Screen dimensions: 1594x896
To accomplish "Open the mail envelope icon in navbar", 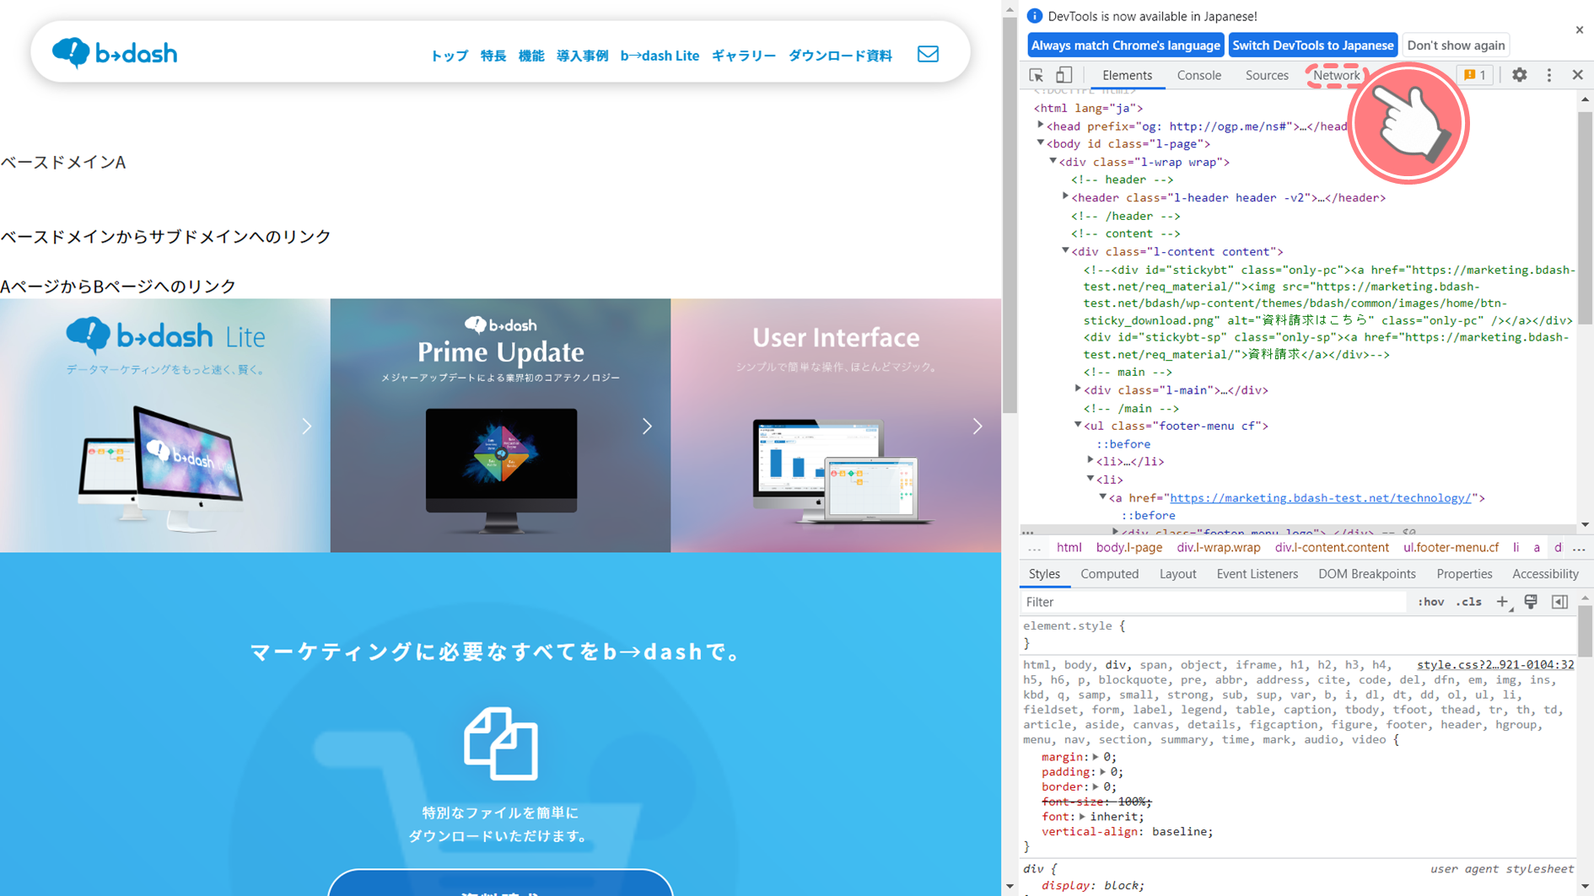I will (x=928, y=54).
